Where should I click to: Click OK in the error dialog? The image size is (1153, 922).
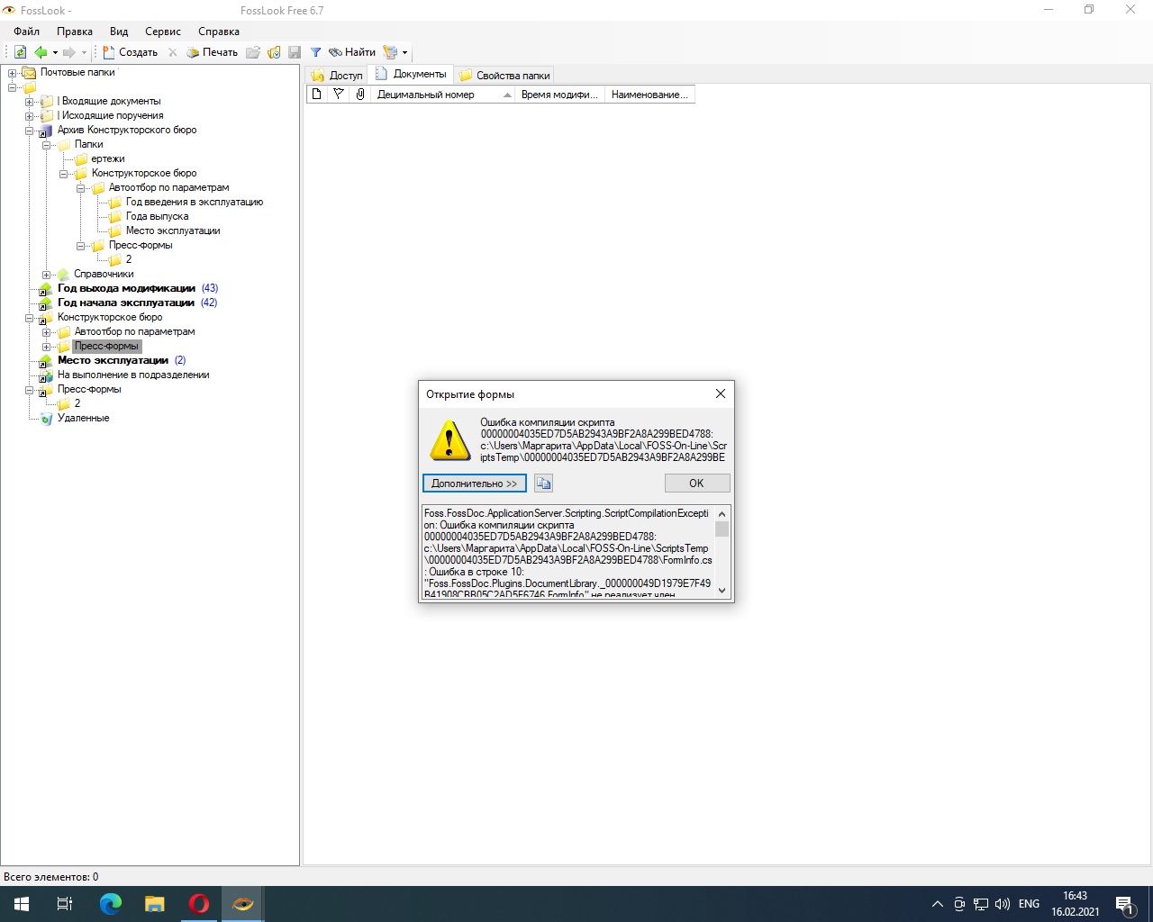click(696, 484)
